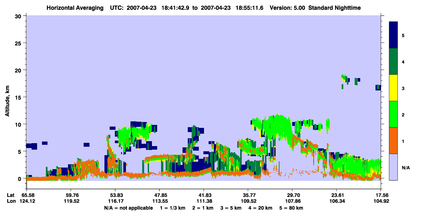The image size is (423, 217).
Task: Click the dark green colorbar segment labeled 4
Action: pyautogui.click(x=393, y=61)
